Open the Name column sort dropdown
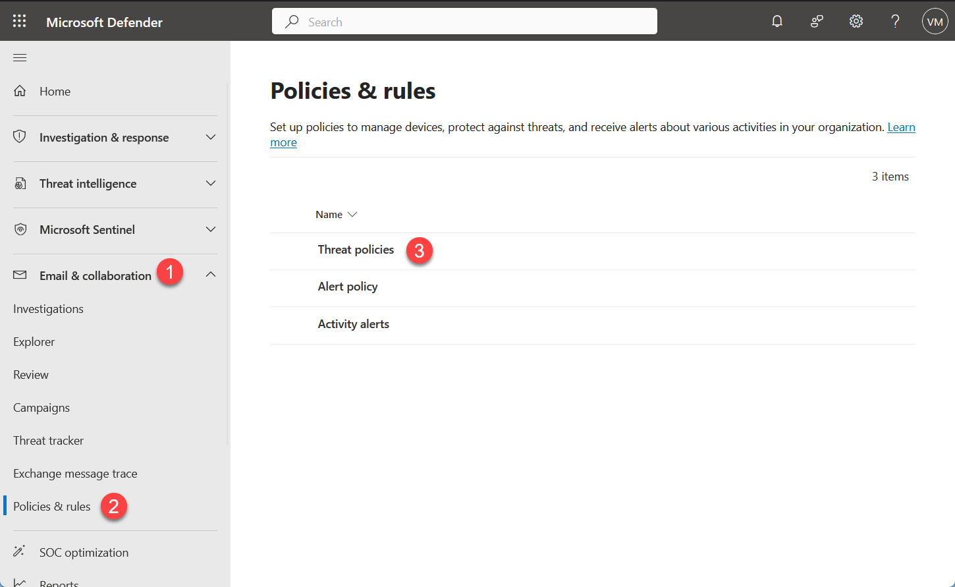The height and width of the screenshot is (587, 955). [x=352, y=214]
